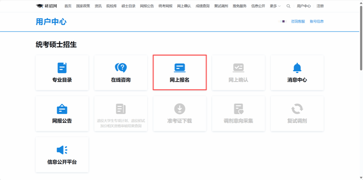Open the 账号信息 link
The width and height of the screenshot is (363, 180).
click(x=316, y=21)
